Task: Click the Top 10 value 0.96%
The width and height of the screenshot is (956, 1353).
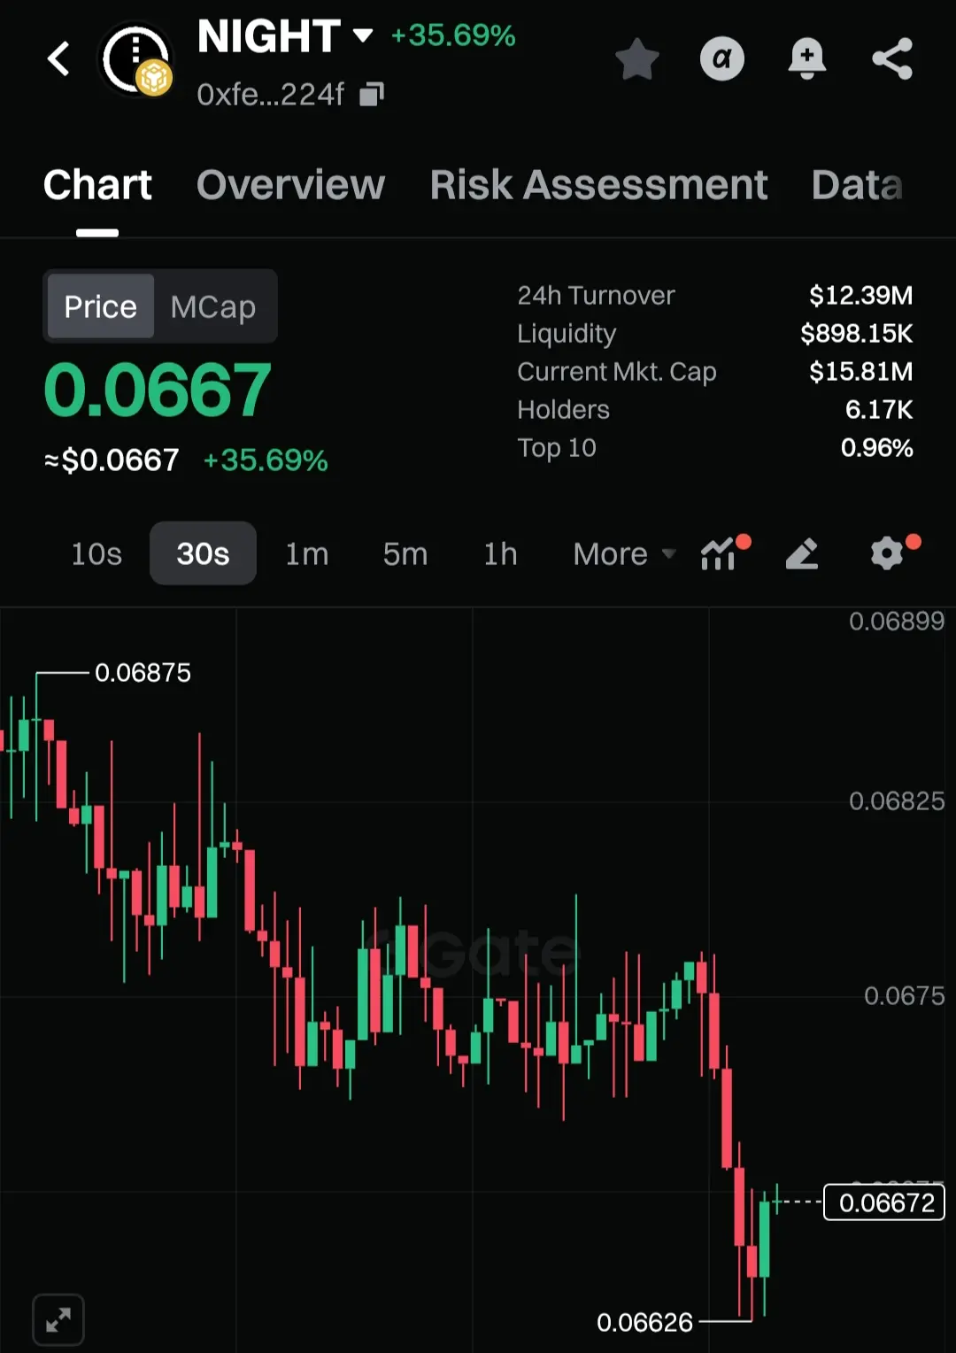Action: pos(876,447)
